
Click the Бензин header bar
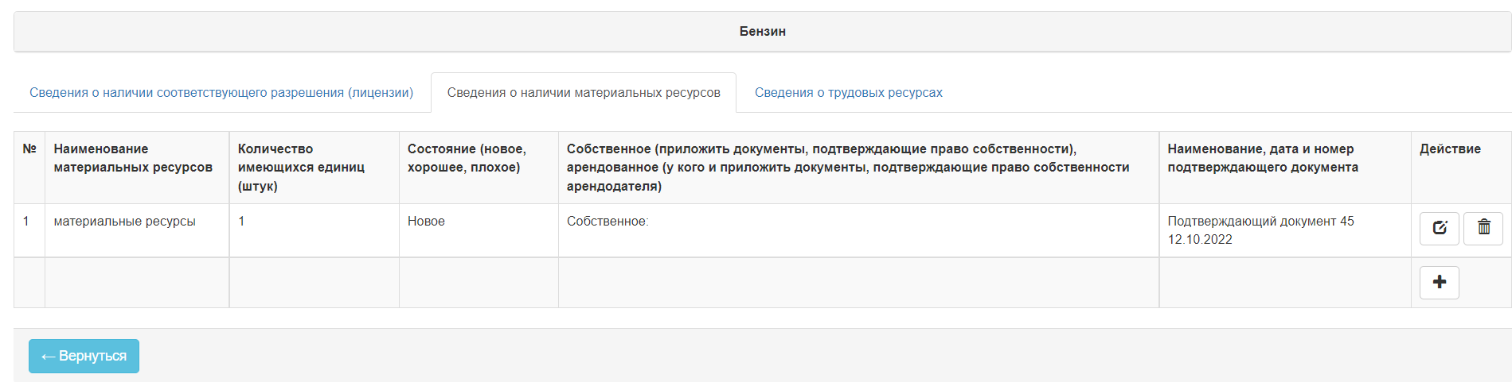pyautogui.click(x=762, y=32)
